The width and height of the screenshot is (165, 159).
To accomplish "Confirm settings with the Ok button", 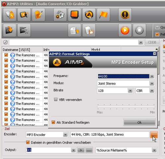I will point(139,122).
